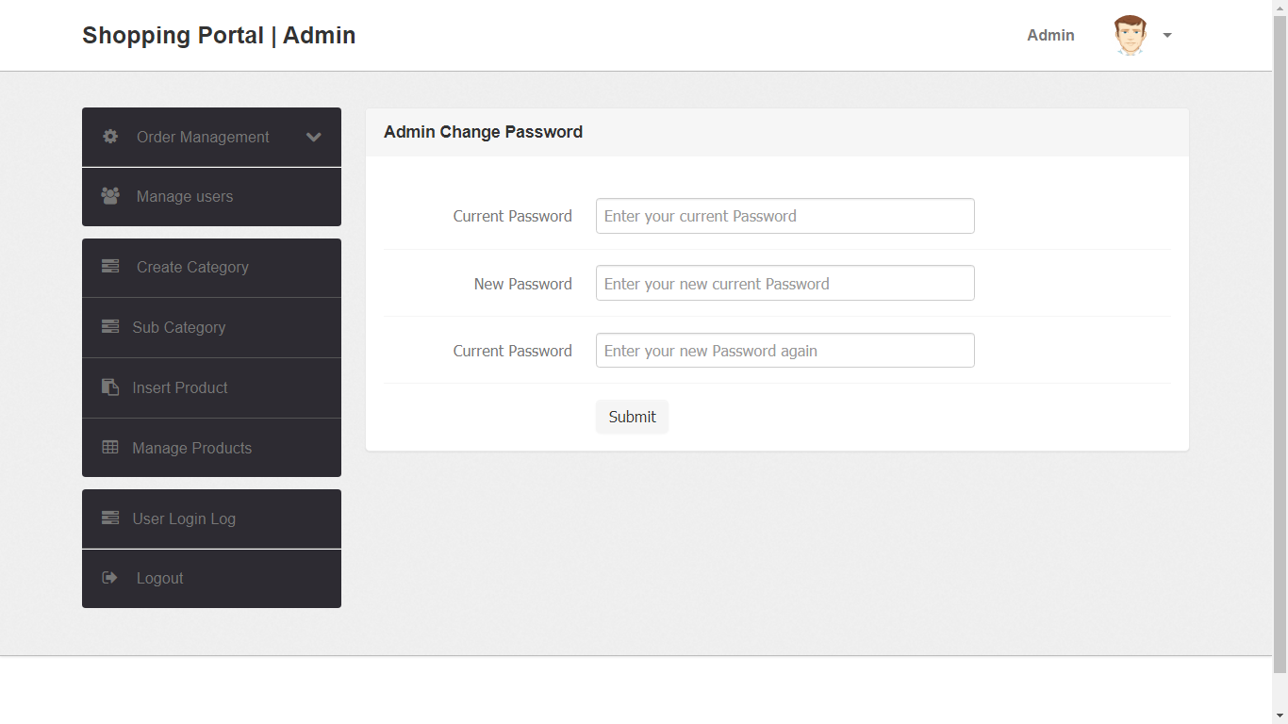Select User Login Log menu entry
Image resolution: width=1288 pixels, height=724 pixels.
[184, 518]
